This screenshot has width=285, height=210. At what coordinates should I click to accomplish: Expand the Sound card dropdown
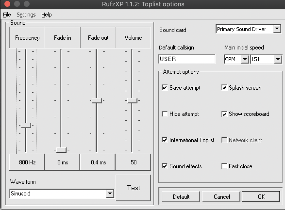277,29
